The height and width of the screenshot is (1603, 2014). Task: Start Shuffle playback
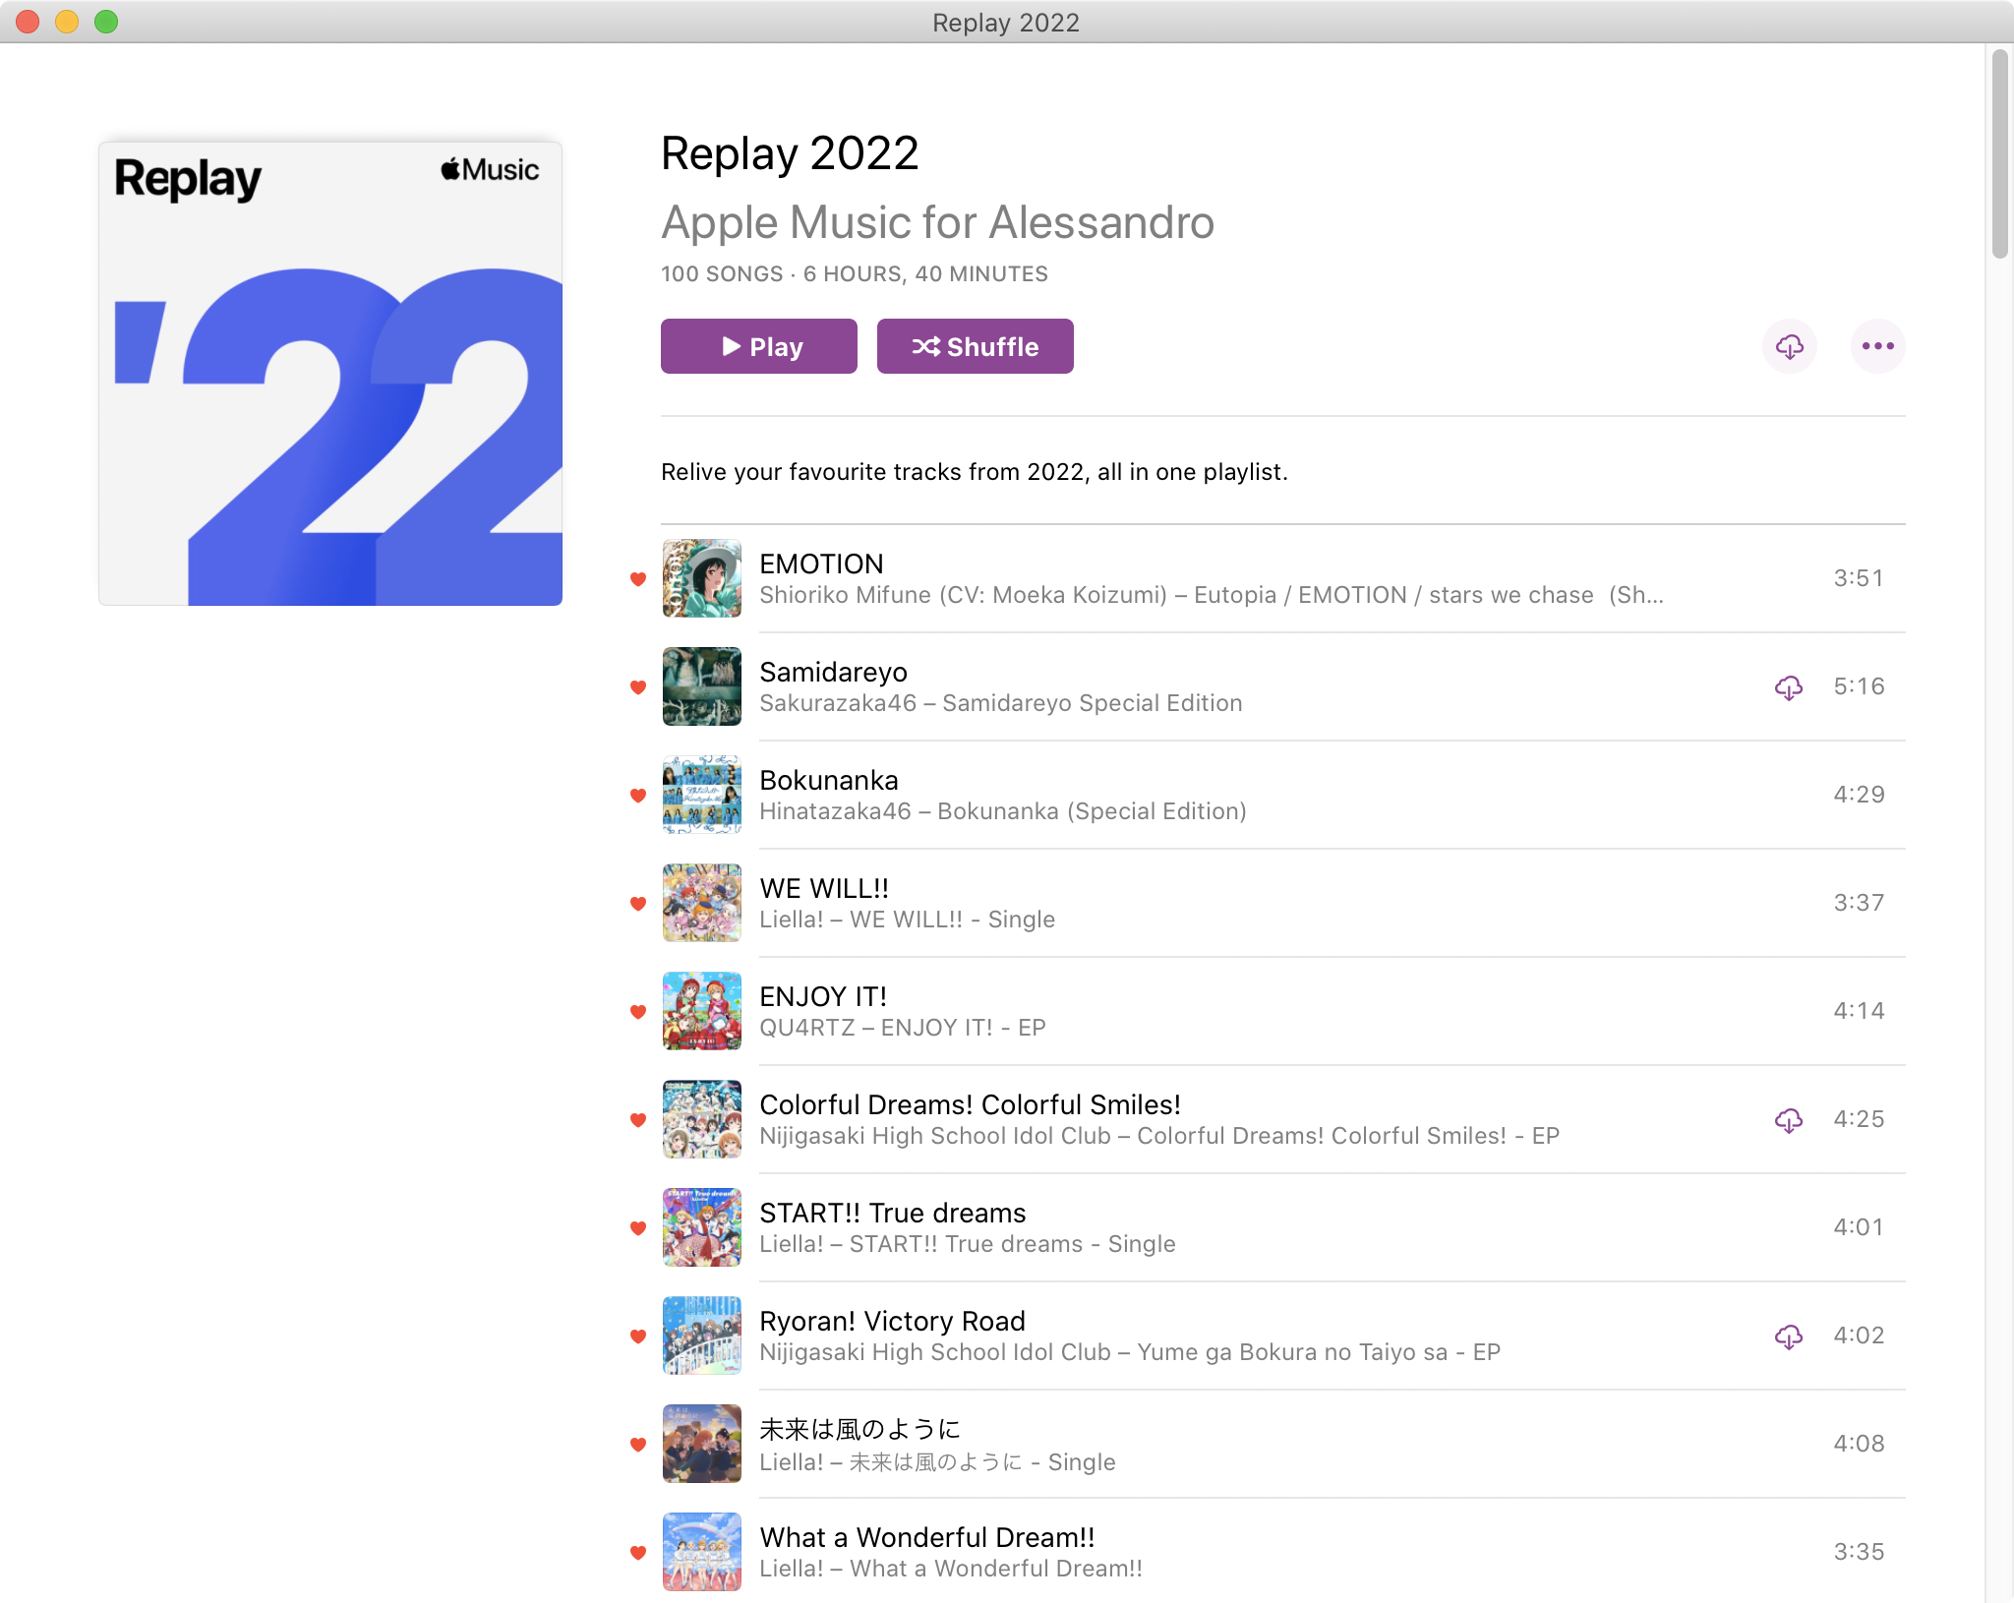click(975, 346)
